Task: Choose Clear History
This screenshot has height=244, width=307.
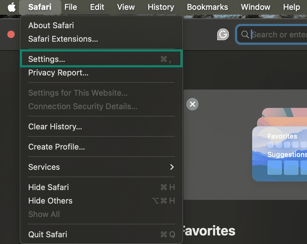Action: tap(55, 127)
